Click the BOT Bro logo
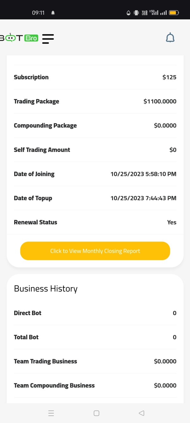 pos(19,38)
